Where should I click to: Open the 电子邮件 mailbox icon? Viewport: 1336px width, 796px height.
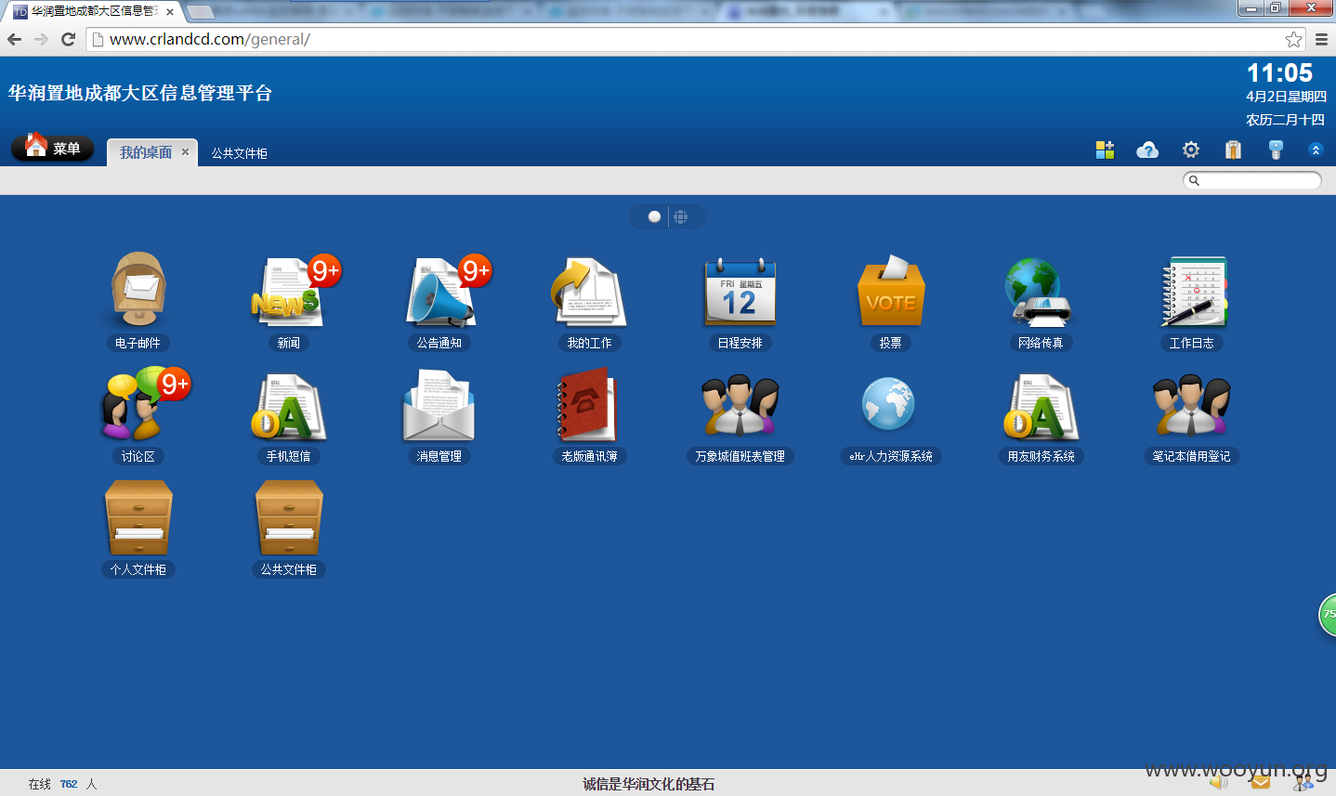point(138,290)
